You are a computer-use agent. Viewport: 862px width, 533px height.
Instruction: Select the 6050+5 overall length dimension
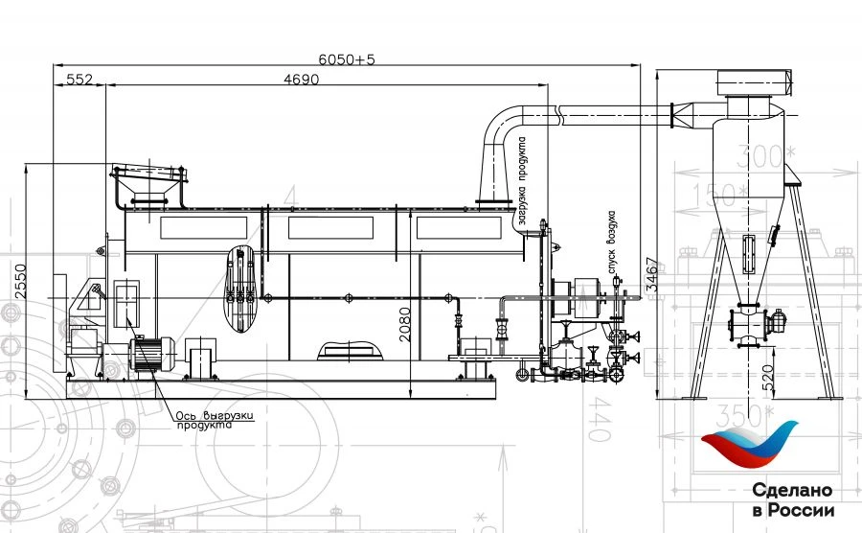tap(348, 58)
